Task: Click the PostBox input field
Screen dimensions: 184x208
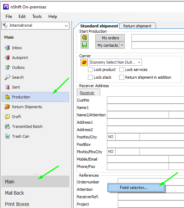Action: (x=145, y=144)
